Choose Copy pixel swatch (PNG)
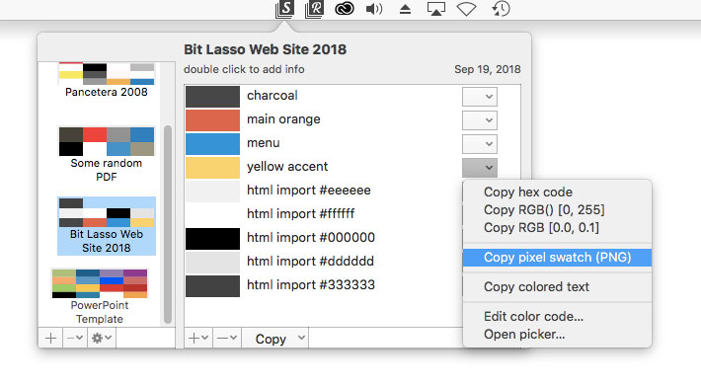 tap(557, 258)
